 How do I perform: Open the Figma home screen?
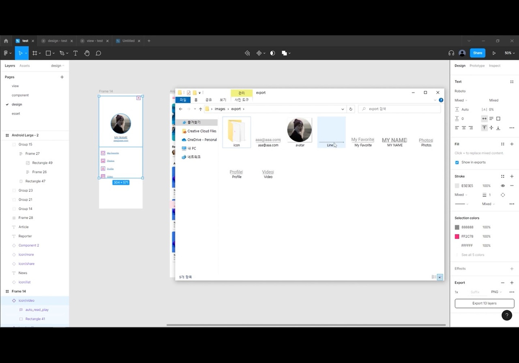tap(6, 41)
